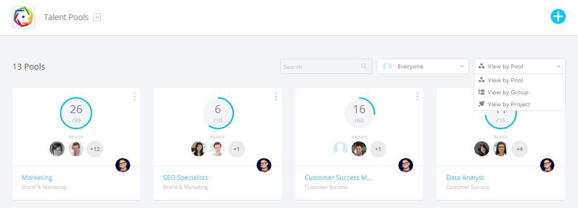The width and height of the screenshot is (578, 208).
Task: Collapse the View by Pool dropdown
Action: click(520, 67)
